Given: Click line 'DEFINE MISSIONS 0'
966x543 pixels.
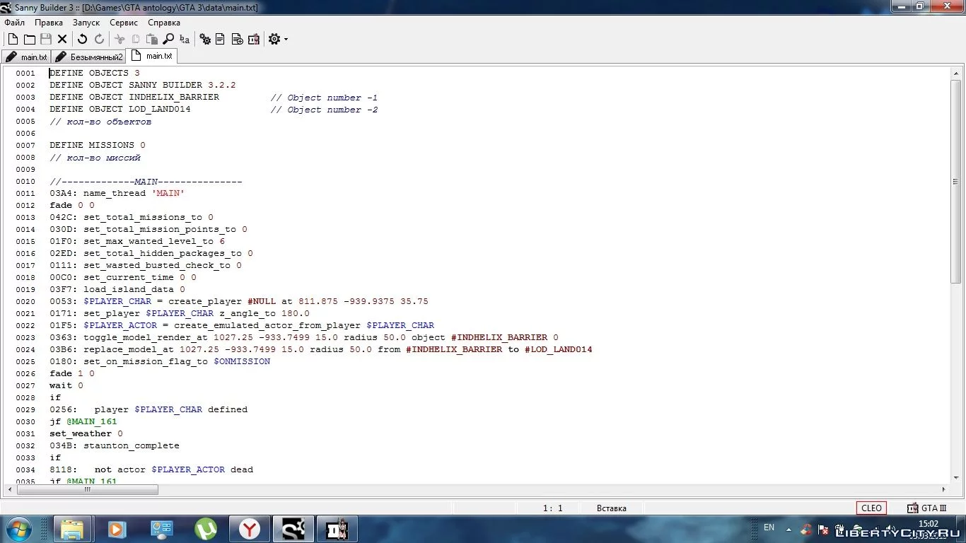Looking at the screenshot, I should [x=98, y=145].
